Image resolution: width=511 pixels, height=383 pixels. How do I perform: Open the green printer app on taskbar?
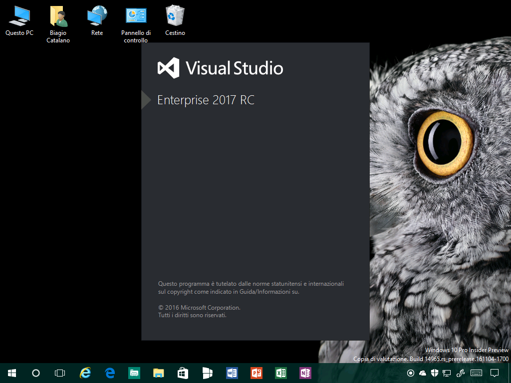point(134,373)
